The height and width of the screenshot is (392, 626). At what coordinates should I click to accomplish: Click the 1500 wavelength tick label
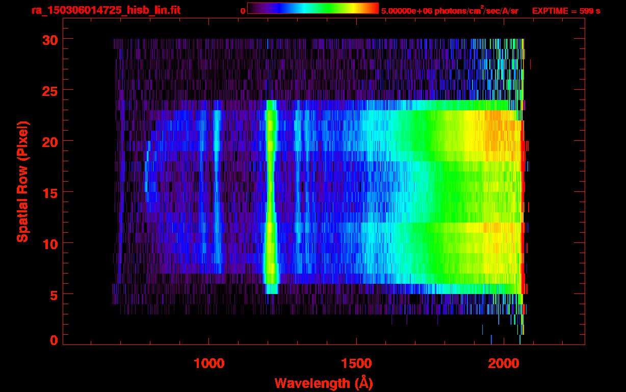pos(356,363)
